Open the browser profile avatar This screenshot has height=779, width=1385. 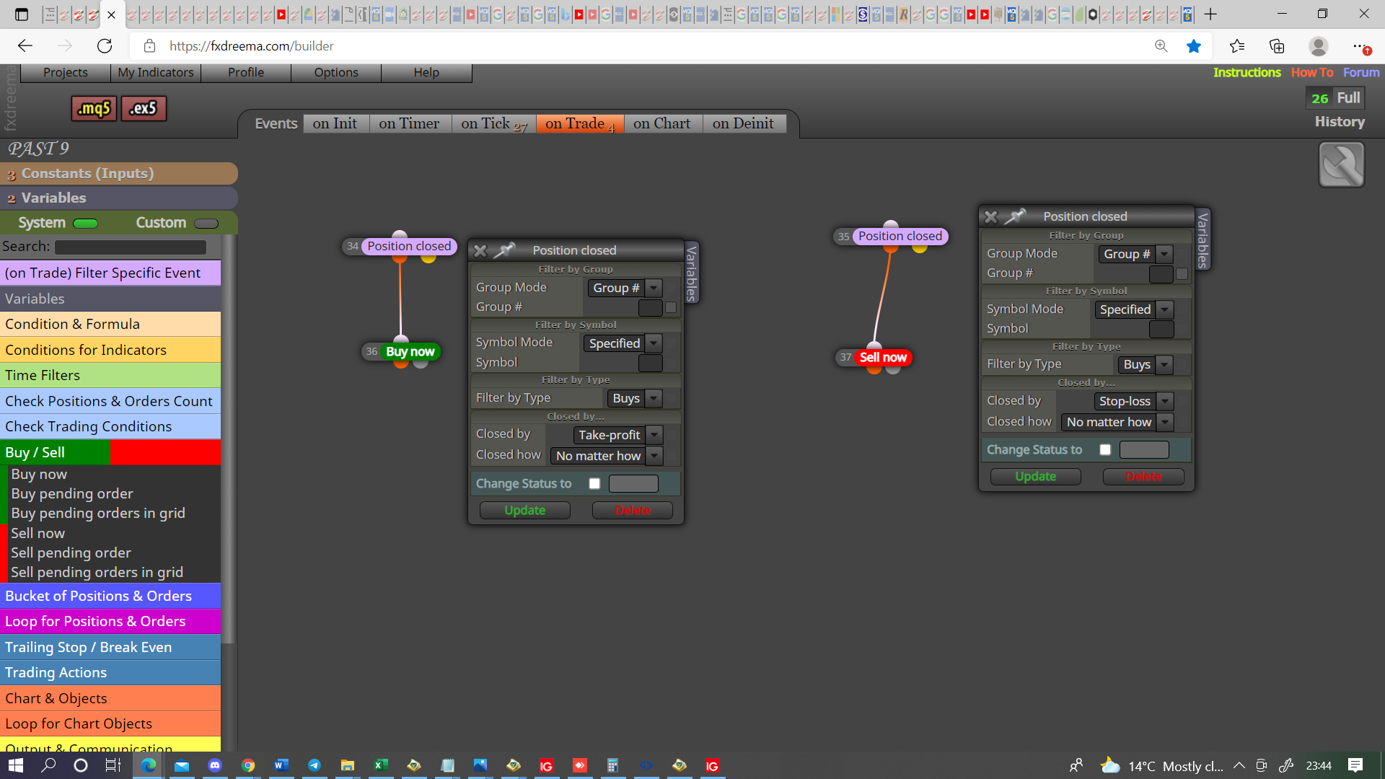click(1319, 46)
